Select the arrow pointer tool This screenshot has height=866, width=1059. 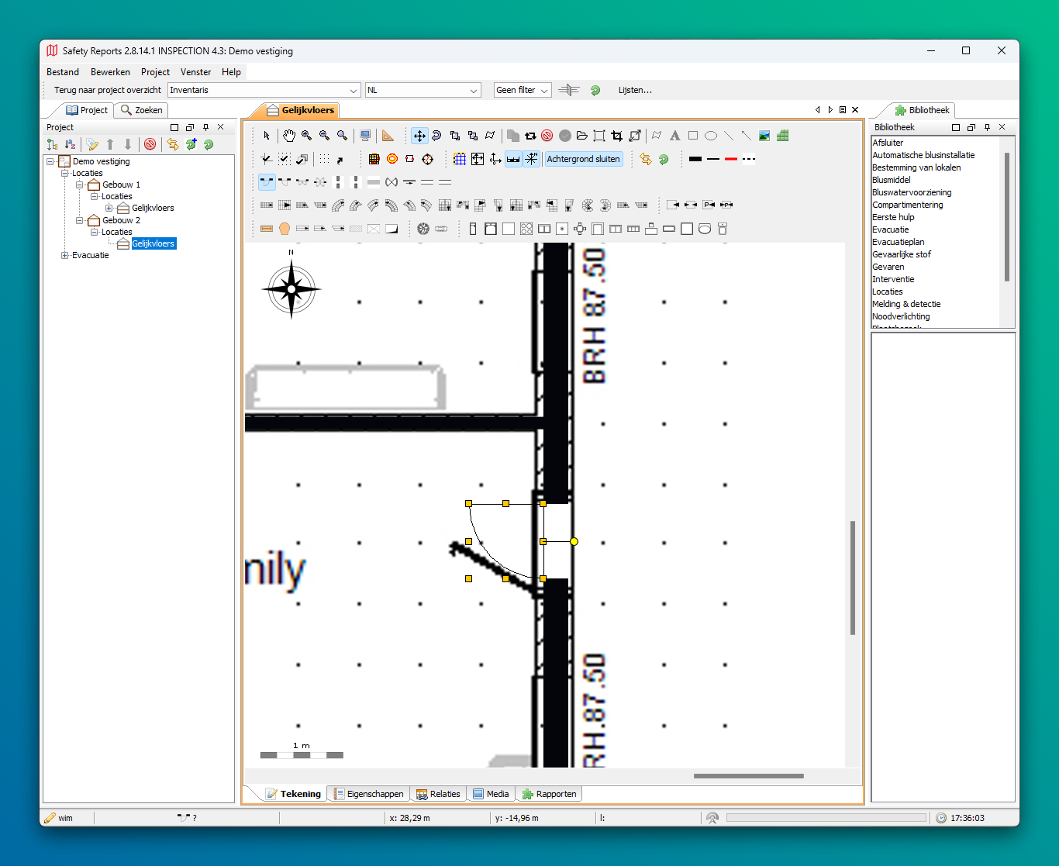(267, 136)
